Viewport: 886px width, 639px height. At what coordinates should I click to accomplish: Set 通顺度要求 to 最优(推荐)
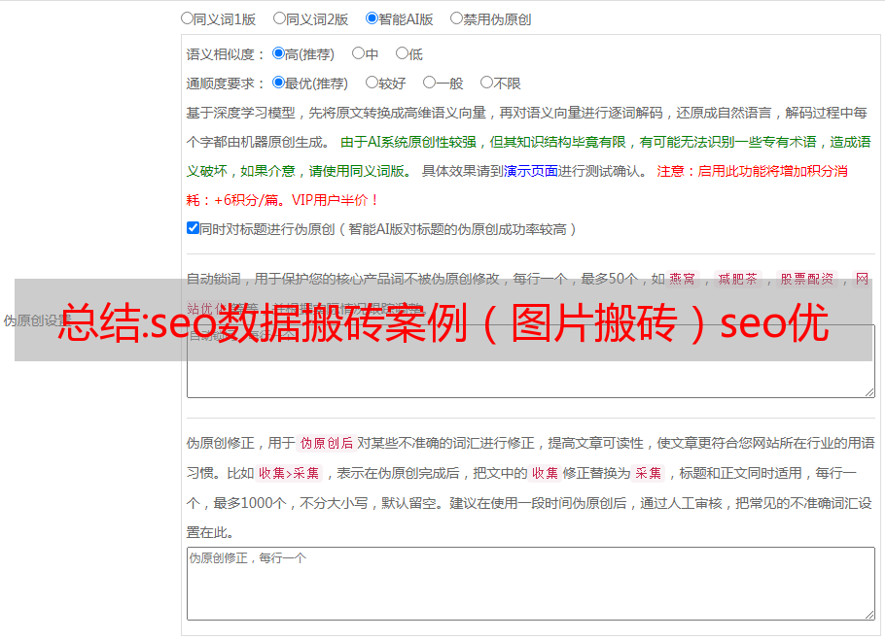pos(278,83)
